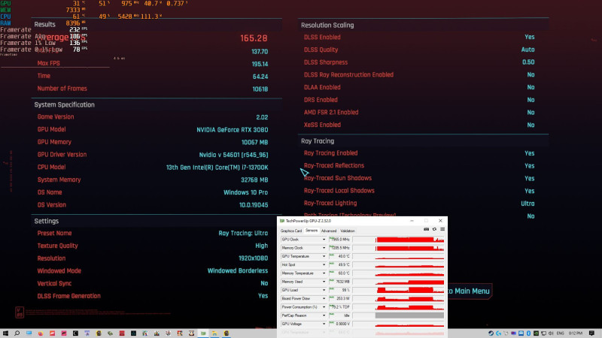
Task: Click the Memory Used value 7632 MB
Action: click(342, 282)
